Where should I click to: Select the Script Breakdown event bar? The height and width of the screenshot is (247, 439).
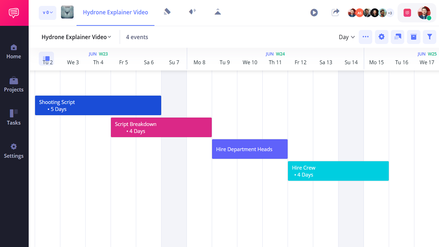pyautogui.click(x=161, y=127)
